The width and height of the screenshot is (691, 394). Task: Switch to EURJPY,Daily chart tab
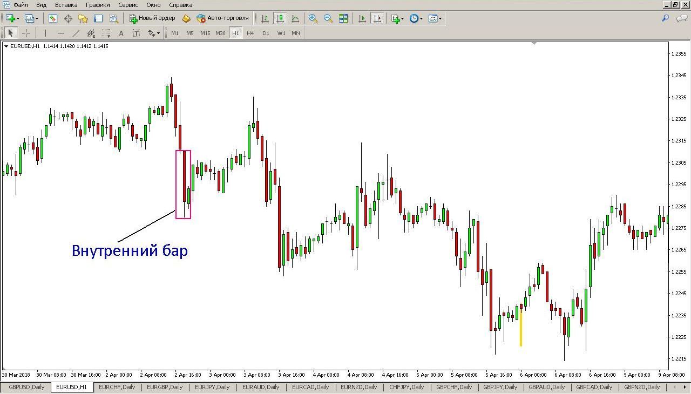click(x=212, y=387)
